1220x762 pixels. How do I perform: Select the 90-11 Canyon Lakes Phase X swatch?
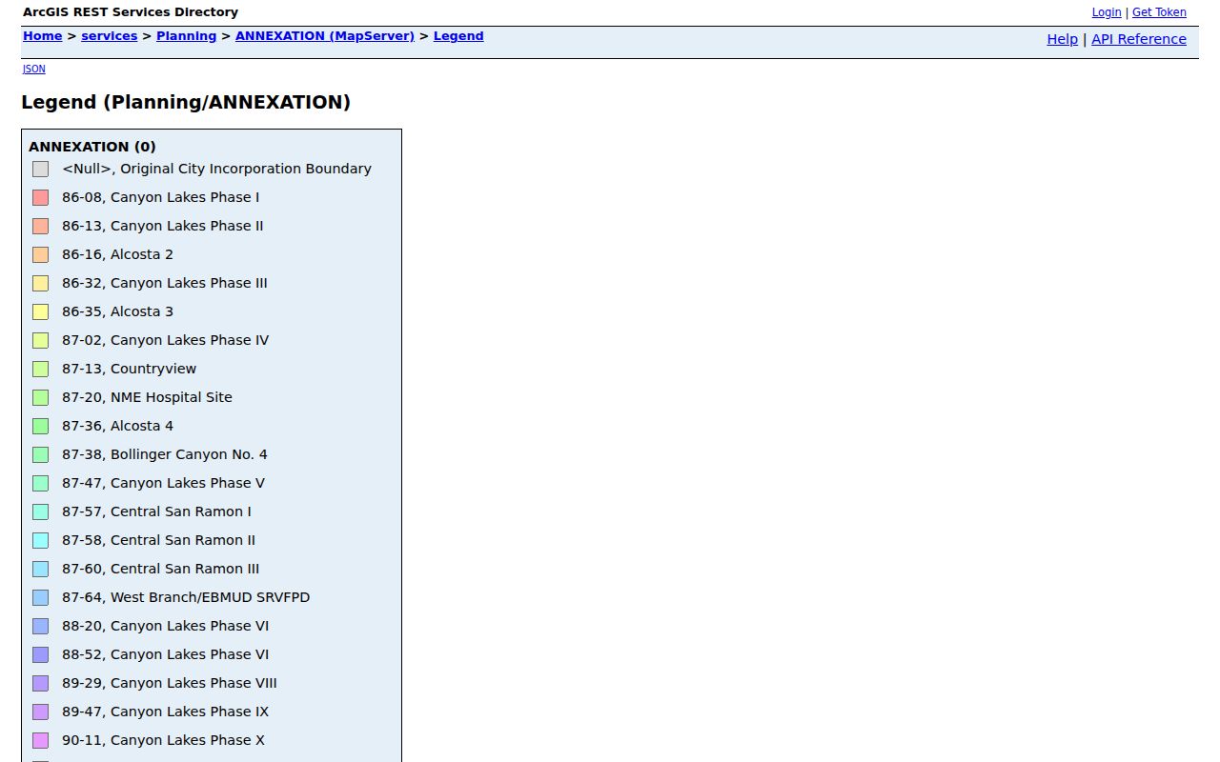click(x=40, y=740)
